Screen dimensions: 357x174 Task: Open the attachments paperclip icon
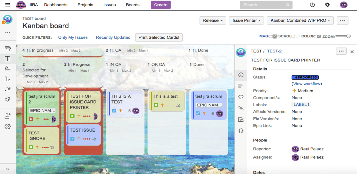tap(241, 108)
